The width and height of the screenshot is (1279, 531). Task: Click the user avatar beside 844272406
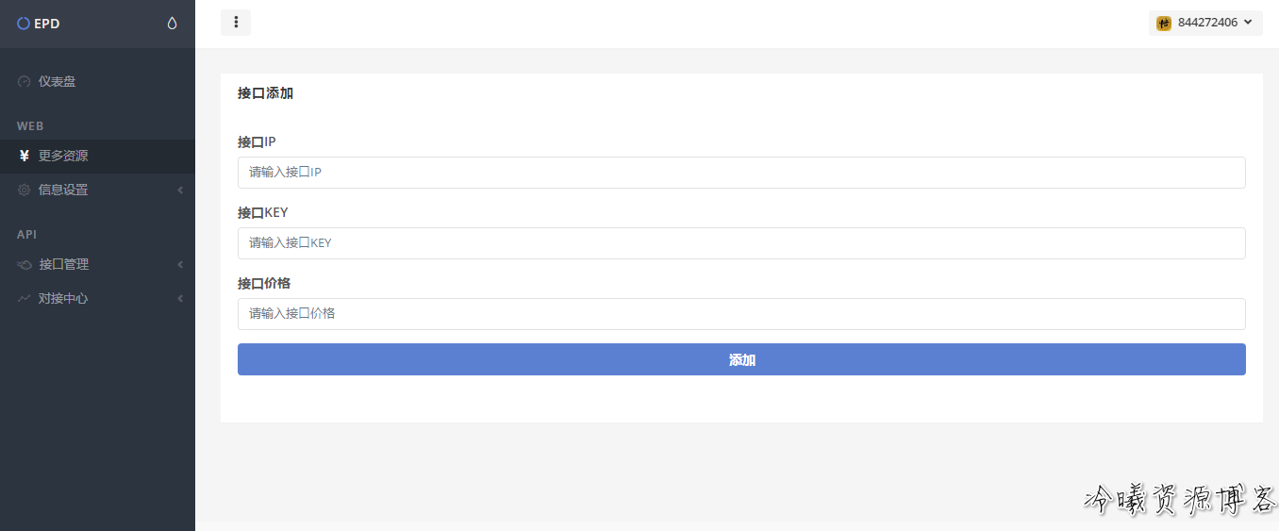click(x=1164, y=23)
